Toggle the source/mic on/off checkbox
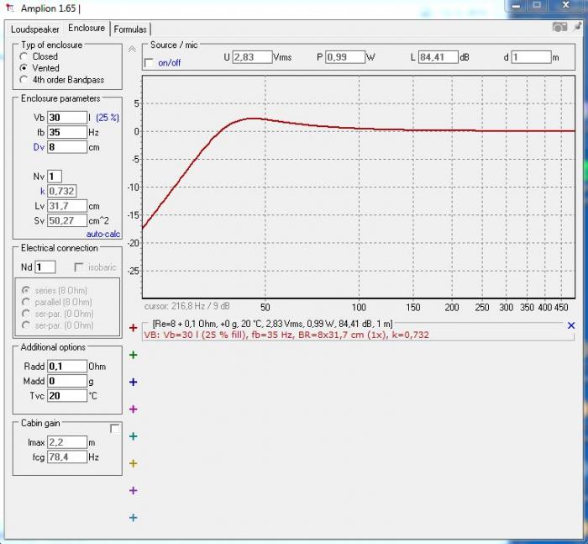Screen dimensions: 588x544 (149, 63)
